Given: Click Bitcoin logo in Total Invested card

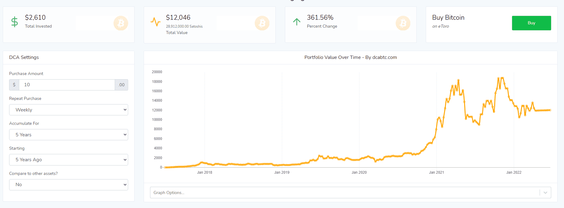Looking at the screenshot, I should point(121,23).
